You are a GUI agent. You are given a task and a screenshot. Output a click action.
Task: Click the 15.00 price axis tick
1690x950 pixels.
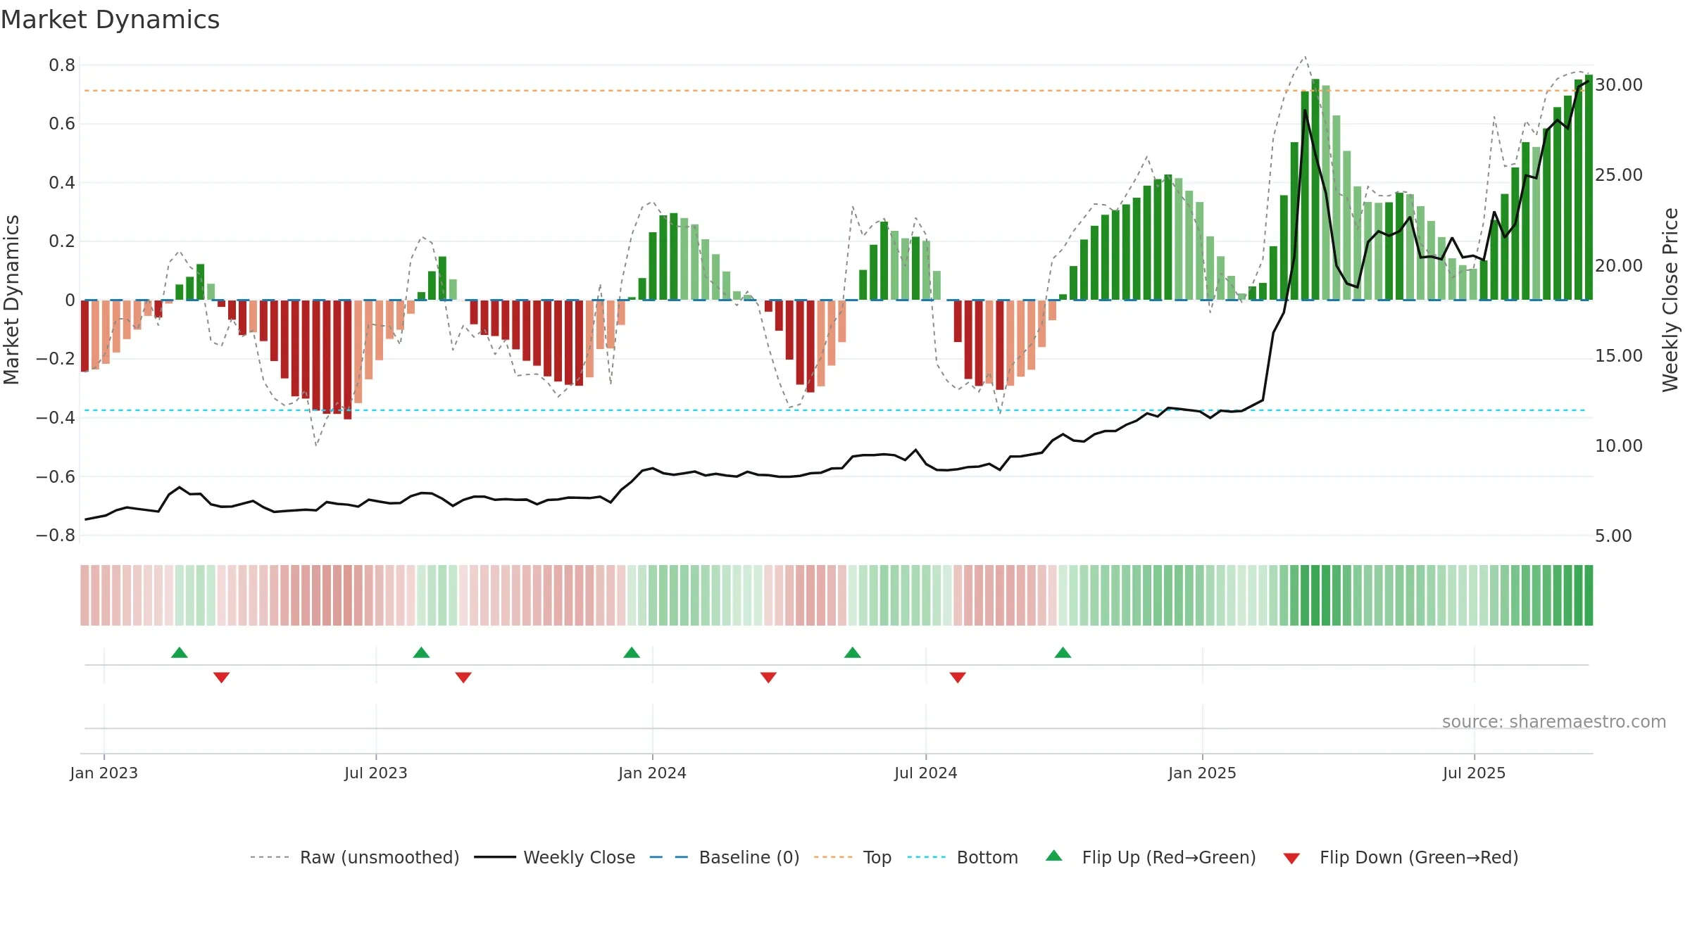(1619, 356)
